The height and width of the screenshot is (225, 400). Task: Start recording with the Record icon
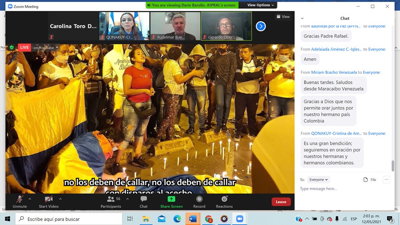point(199,201)
